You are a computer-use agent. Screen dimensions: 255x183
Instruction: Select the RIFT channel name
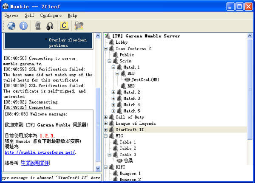pos(120,167)
